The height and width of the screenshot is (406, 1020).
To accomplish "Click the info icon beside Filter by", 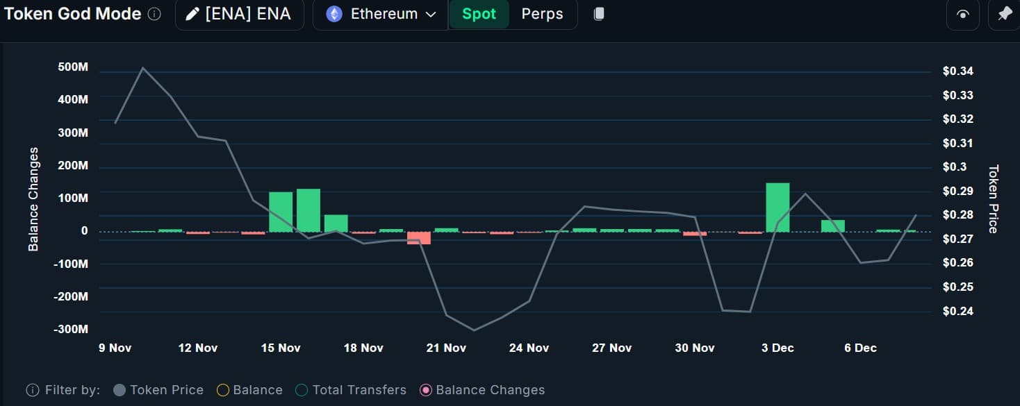I will click(x=32, y=390).
